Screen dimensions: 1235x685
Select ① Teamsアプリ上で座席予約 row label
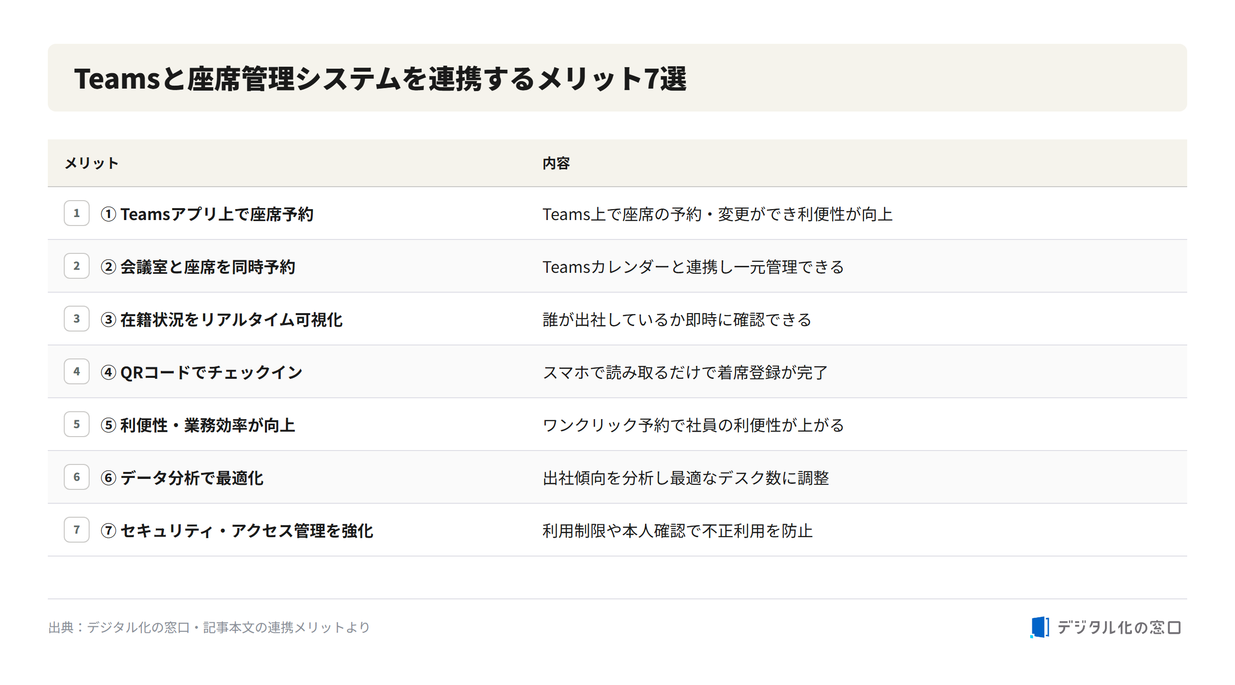[207, 214]
